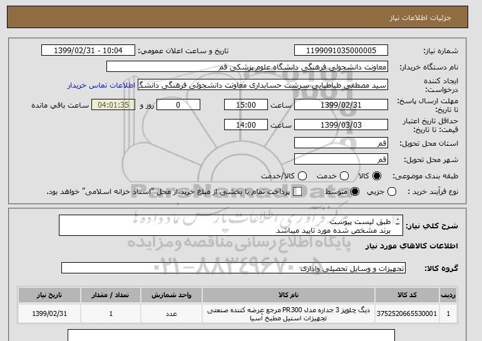Click the response deadline hour 15:00 field
Image resolution: width=482 pixels, height=341 pixels.
(x=246, y=104)
